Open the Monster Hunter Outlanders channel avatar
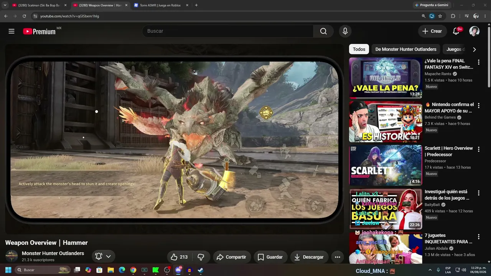 12,256
